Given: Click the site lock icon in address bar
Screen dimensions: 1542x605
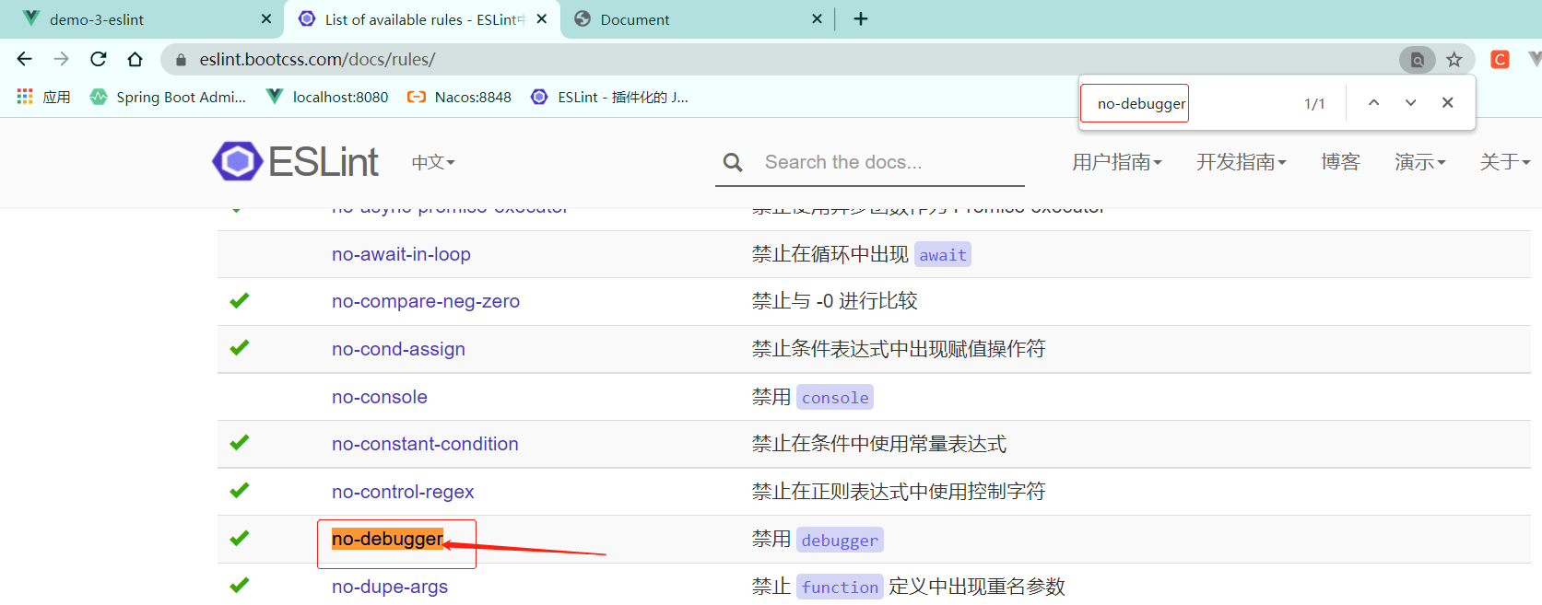Looking at the screenshot, I should pos(181,60).
